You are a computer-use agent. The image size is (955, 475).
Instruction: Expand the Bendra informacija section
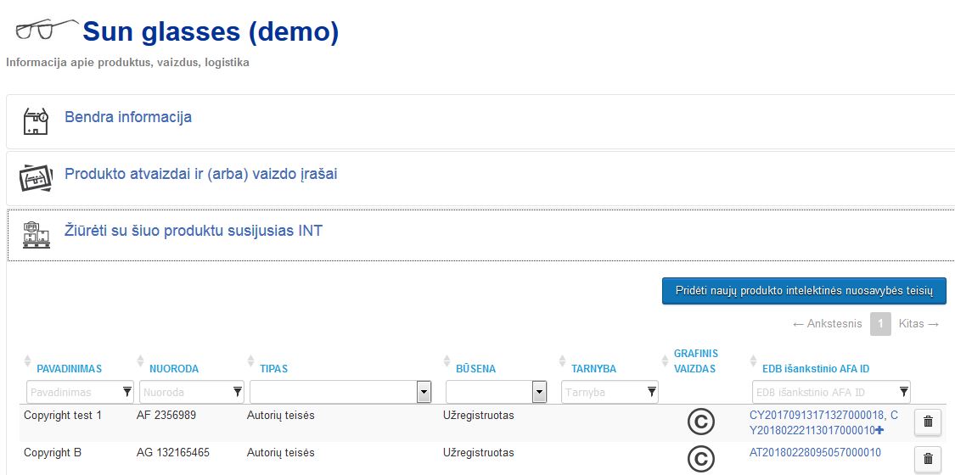128,117
